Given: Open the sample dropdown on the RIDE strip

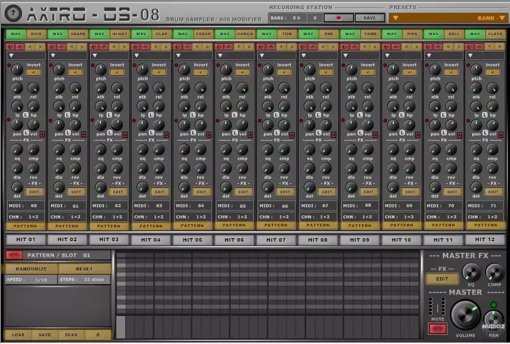Looking at the screenshot, I should (x=401, y=55).
